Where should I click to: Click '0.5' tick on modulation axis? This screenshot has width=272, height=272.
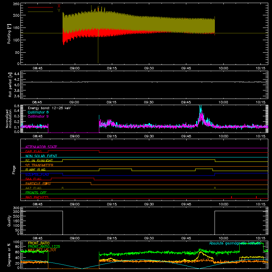click(17, 106)
